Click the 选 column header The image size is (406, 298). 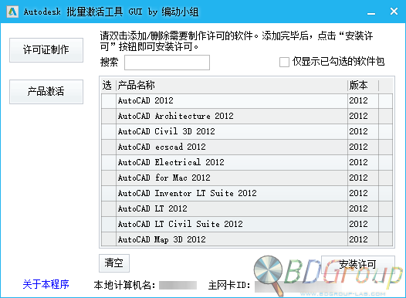click(107, 85)
